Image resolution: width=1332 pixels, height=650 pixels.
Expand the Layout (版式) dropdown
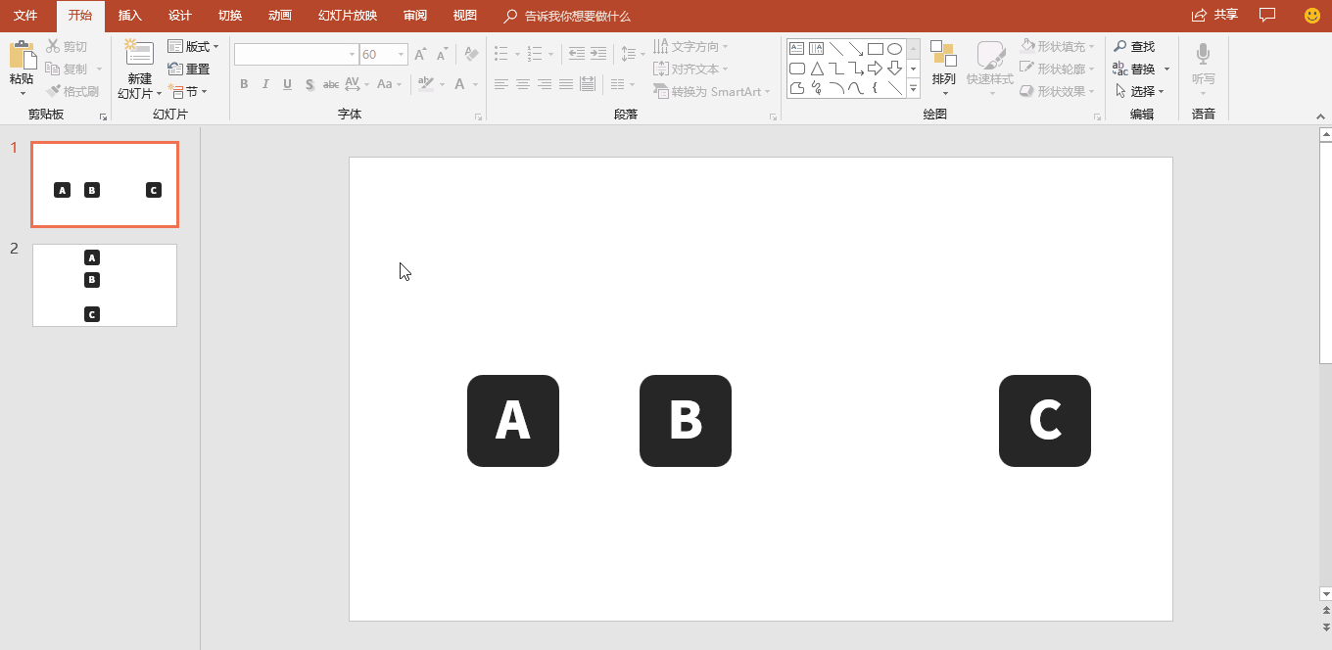click(193, 47)
